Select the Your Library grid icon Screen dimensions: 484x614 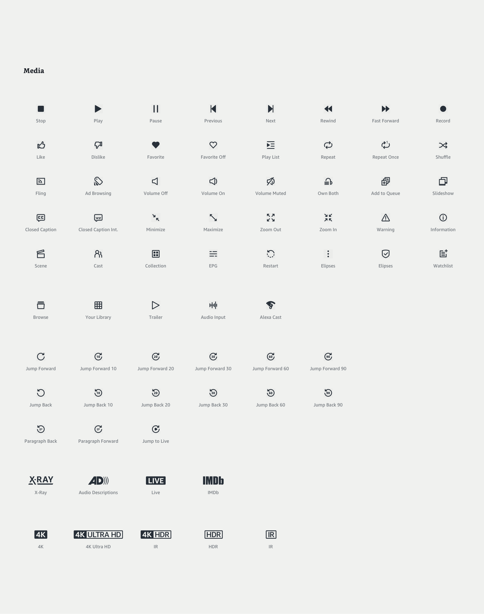click(98, 305)
